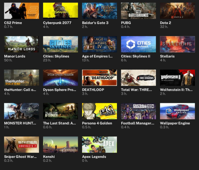Open the PUBG Battlegrounds thumbnail

click(138, 11)
